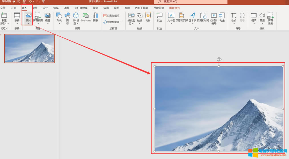The height and width of the screenshot is (159, 289).
Task: Insert a text box (文本框)
Action: [x=171, y=17]
